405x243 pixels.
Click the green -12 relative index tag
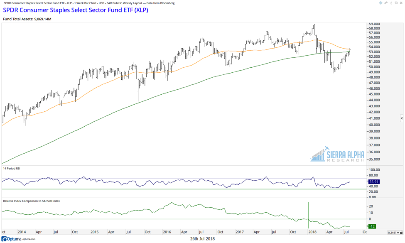372,226
